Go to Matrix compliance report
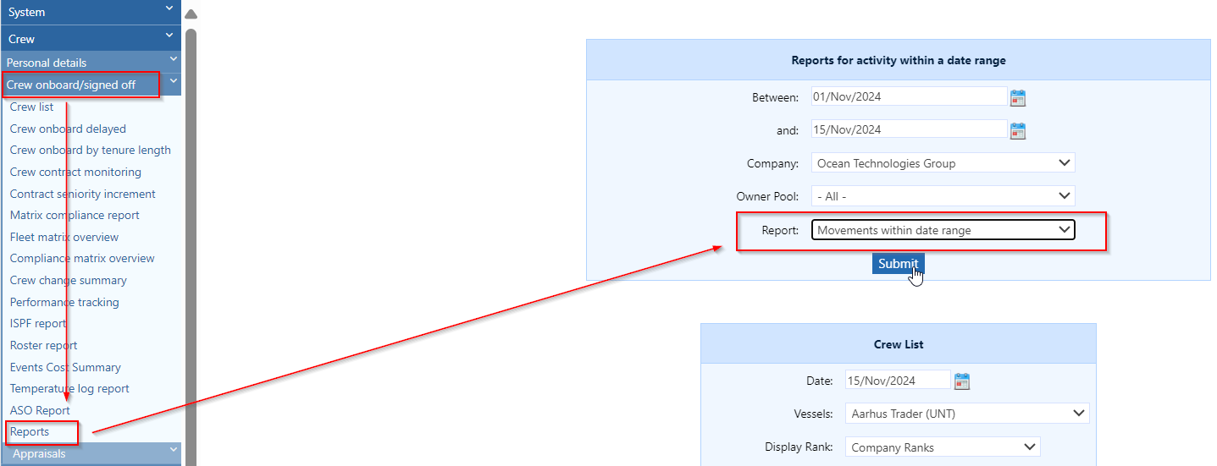The image size is (1217, 466). tap(75, 216)
